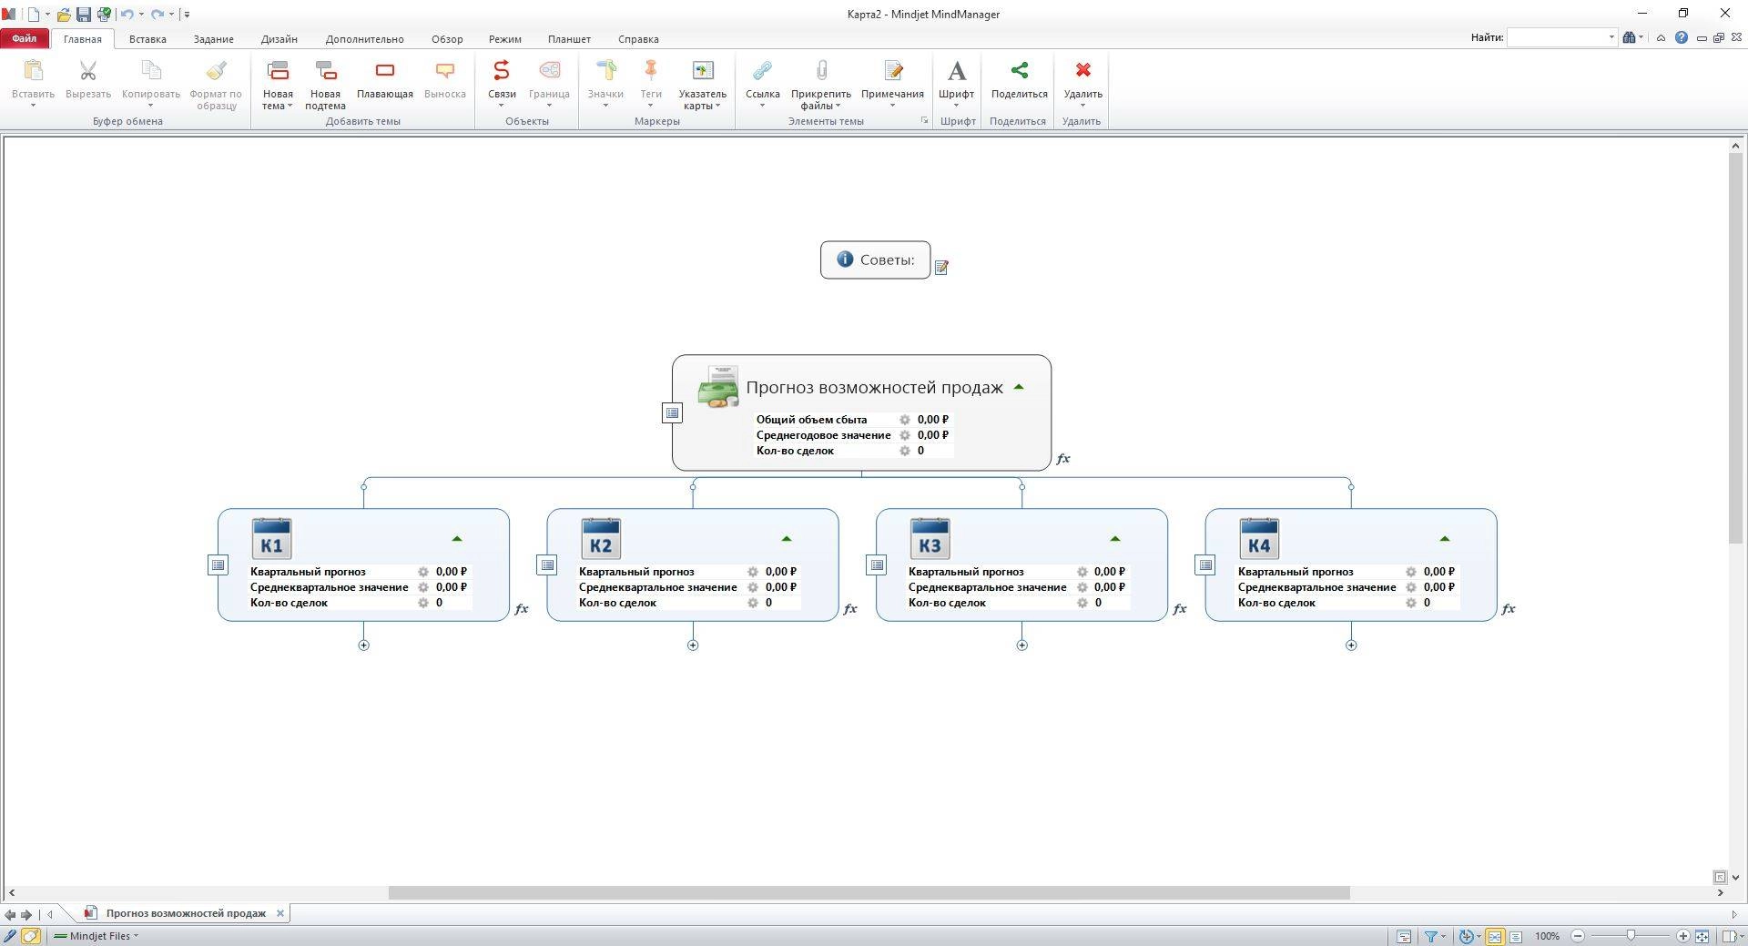Open the Прикрепить файлы dropdown

point(837,107)
